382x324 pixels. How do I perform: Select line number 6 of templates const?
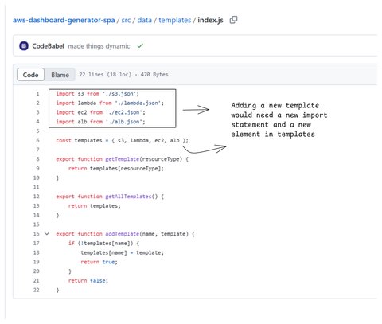(x=37, y=140)
